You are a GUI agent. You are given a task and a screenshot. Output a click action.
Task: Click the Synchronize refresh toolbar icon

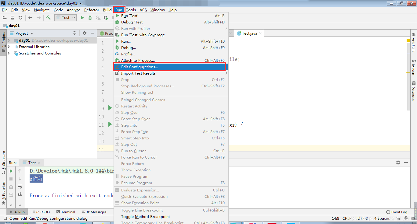click(20, 18)
